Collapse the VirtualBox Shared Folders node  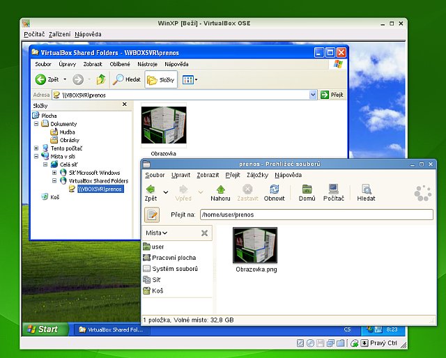[54, 180]
